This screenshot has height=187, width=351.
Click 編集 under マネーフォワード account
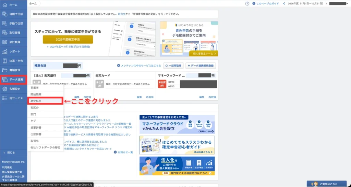202,97
